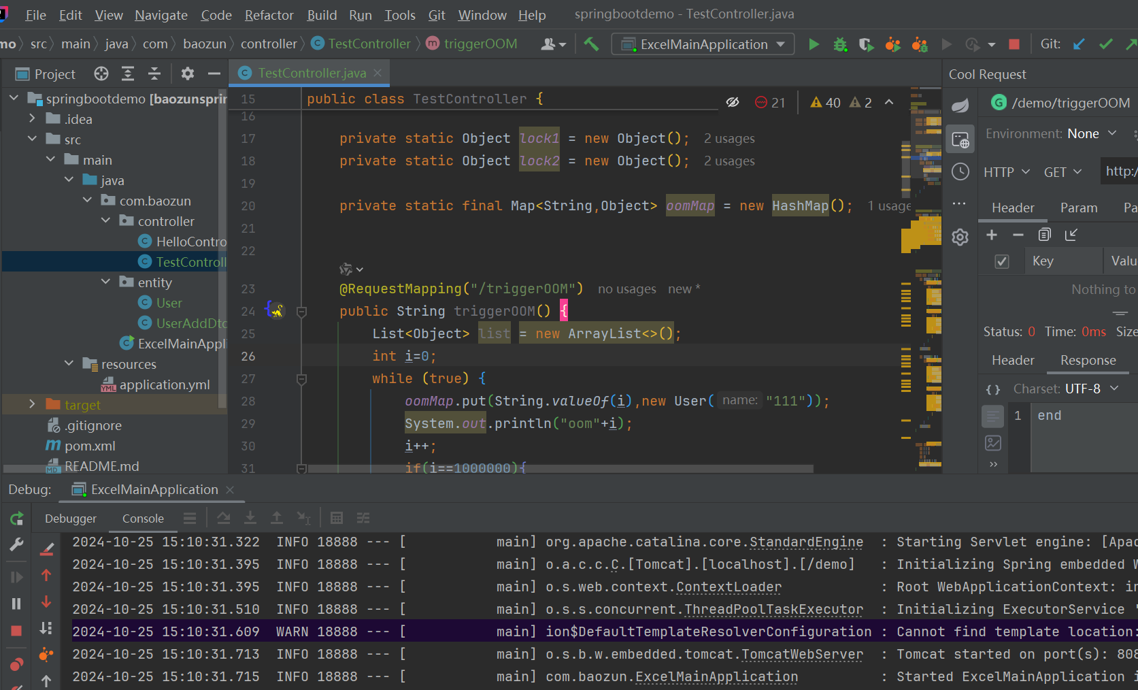Click '2 usages' hint for lock1
Image resolution: width=1138 pixels, height=690 pixels.
click(x=729, y=139)
